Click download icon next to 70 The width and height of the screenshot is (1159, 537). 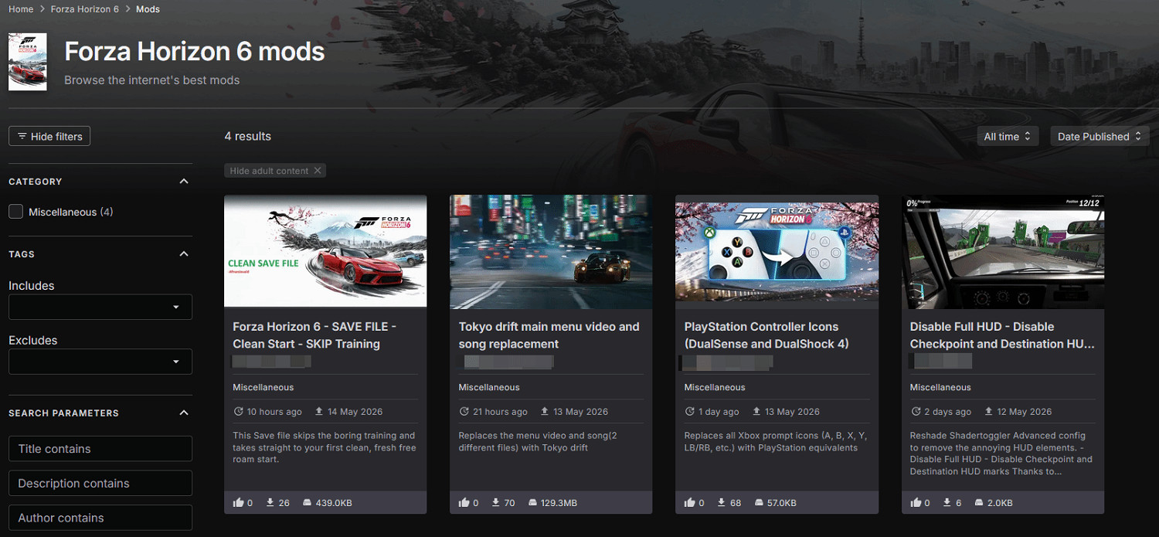(496, 502)
